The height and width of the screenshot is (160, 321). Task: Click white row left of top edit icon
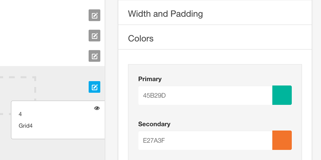(44, 16)
